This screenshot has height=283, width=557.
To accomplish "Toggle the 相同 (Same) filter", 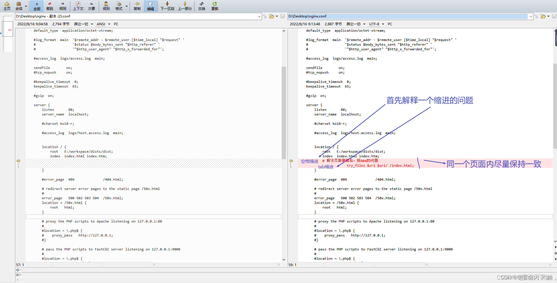I will coord(63,6).
